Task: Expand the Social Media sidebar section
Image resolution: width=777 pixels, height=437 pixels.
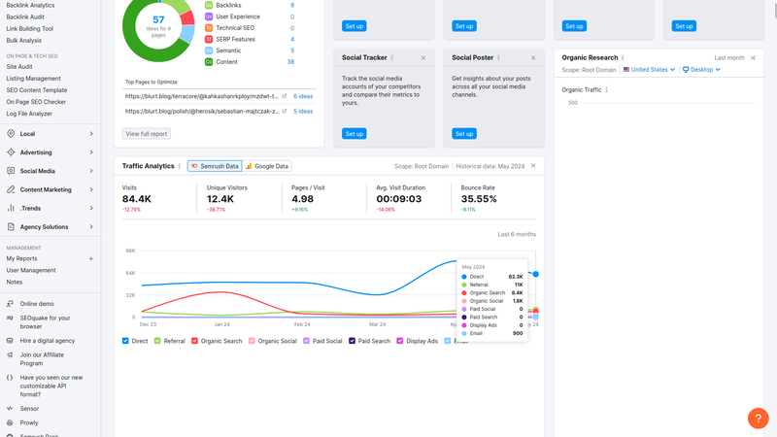Action: point(91,171)
